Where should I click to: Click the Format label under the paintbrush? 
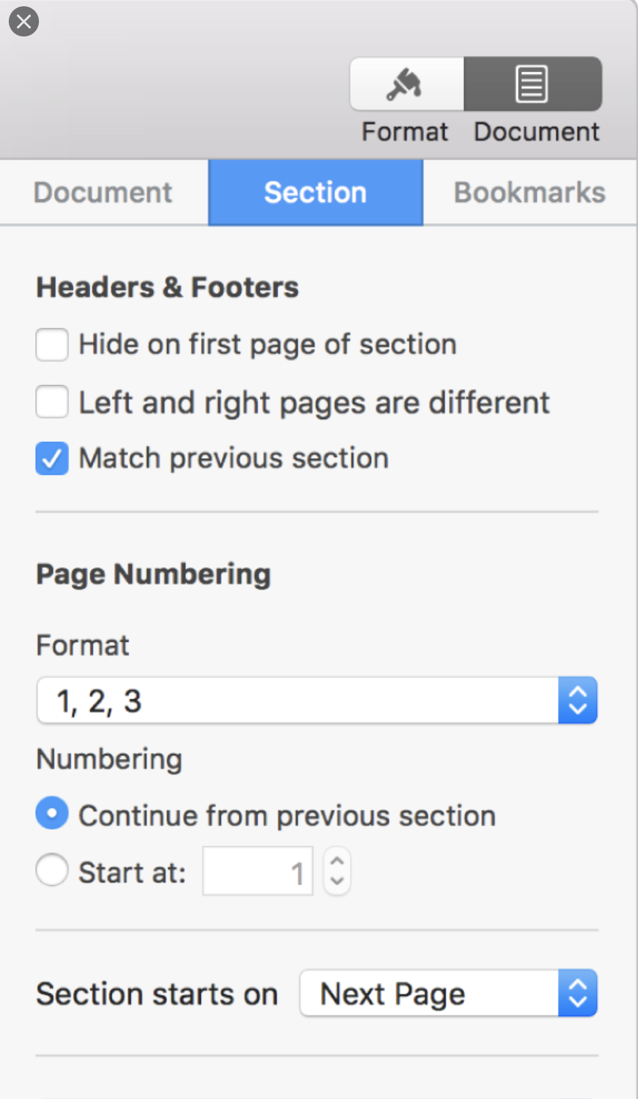pos(405,132)
